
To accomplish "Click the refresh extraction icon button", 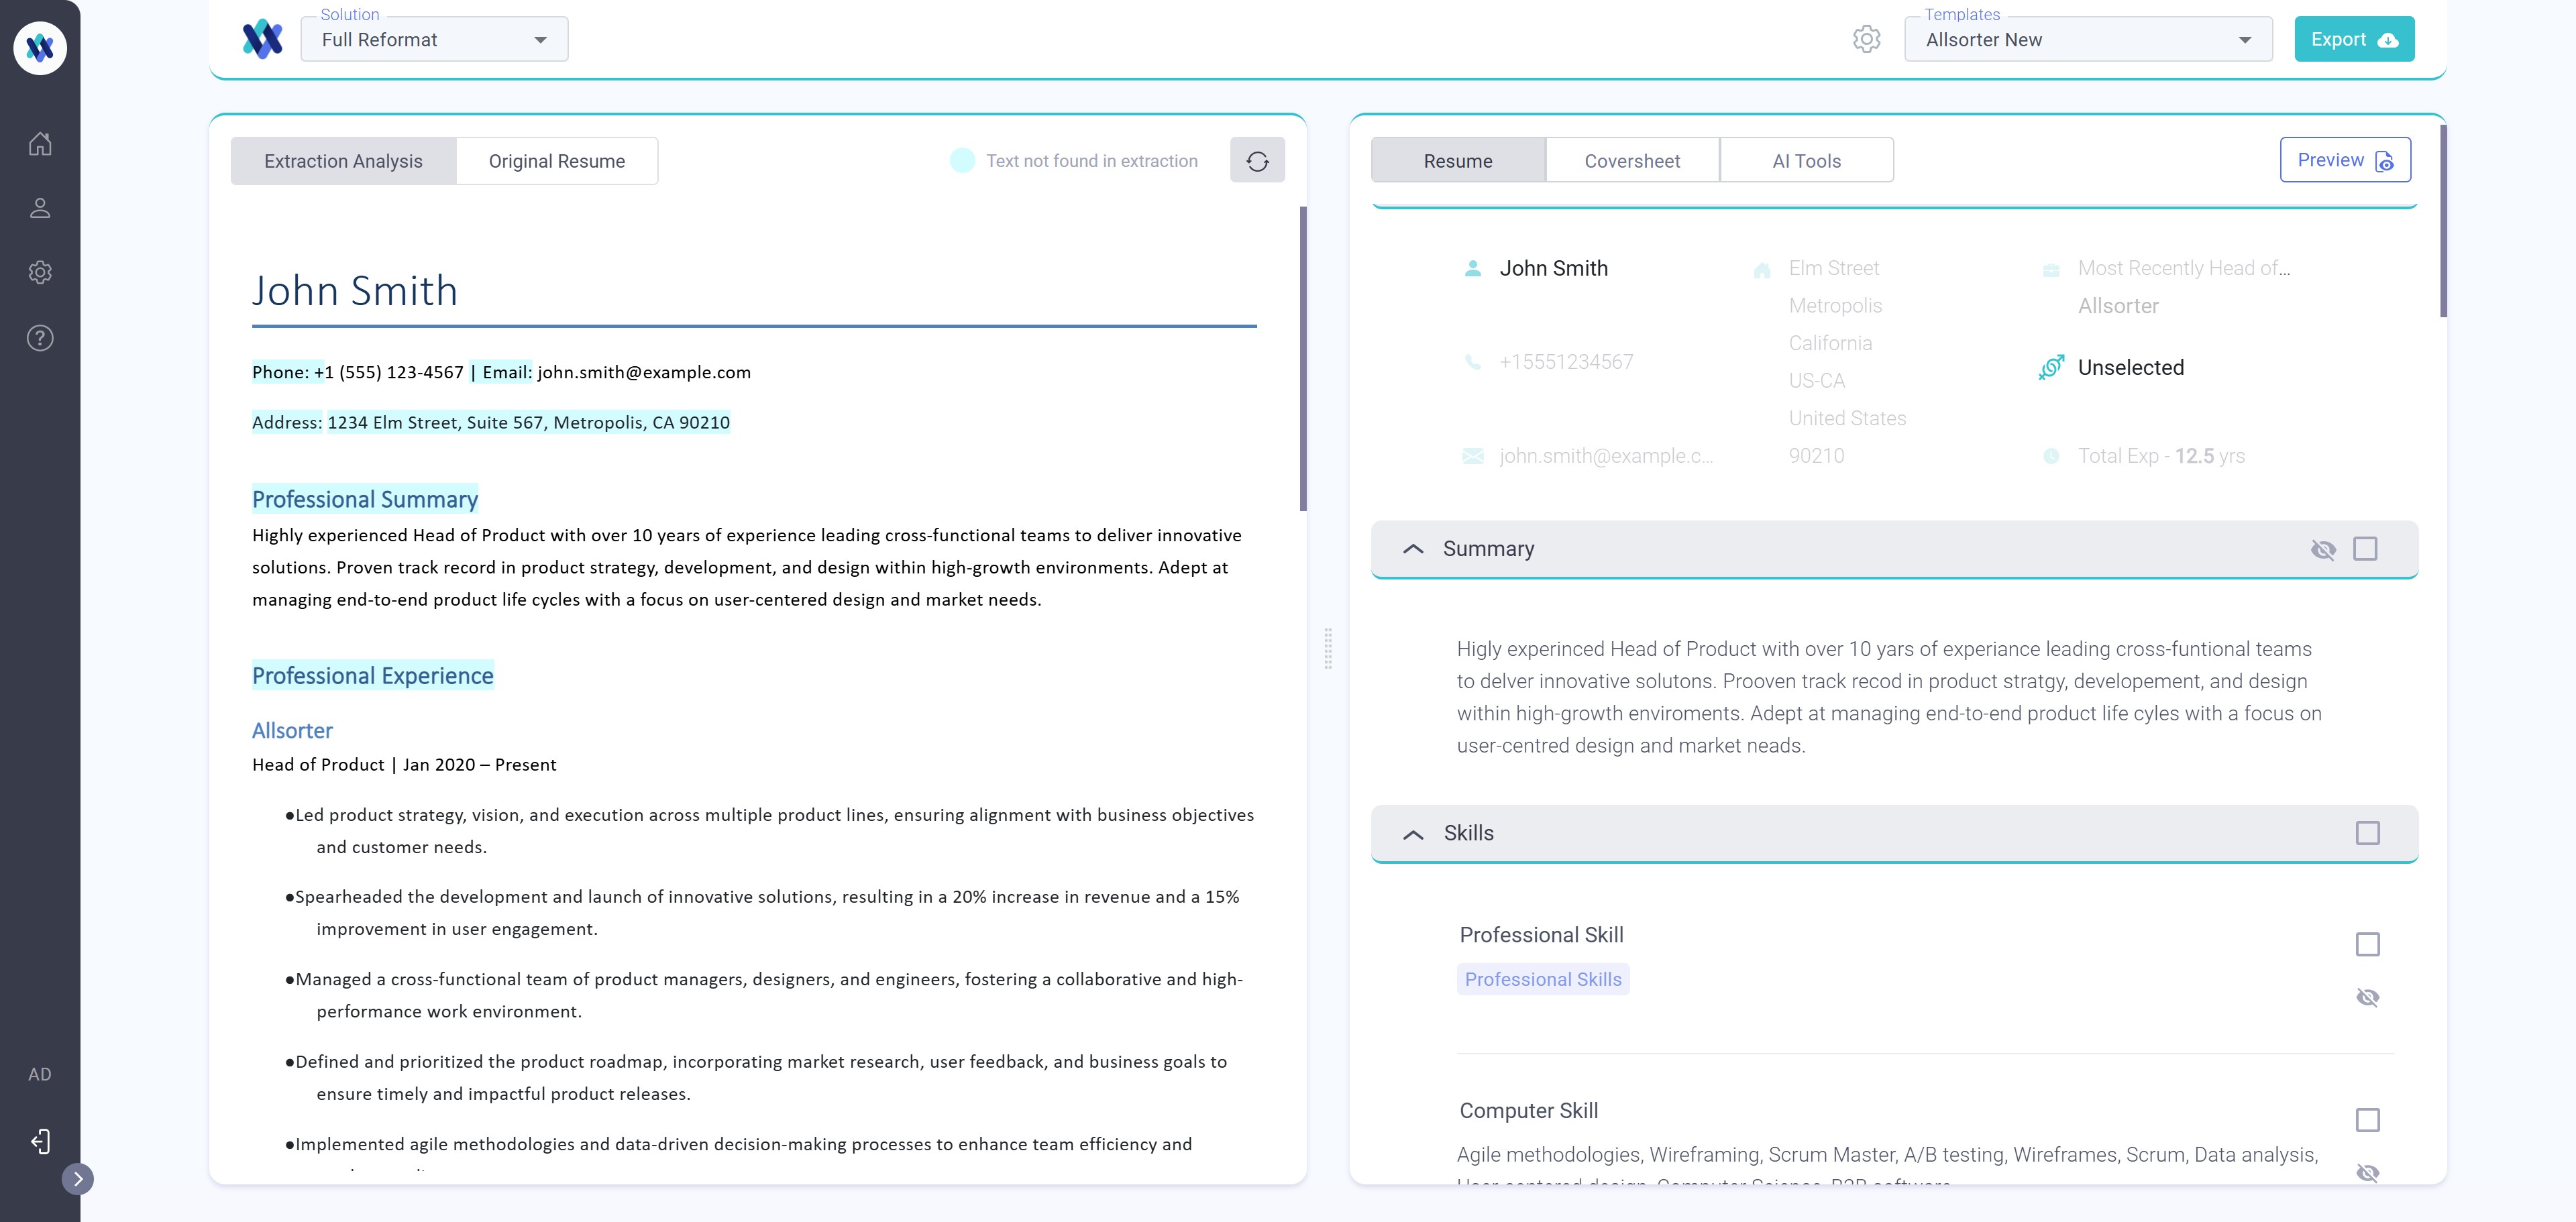I will click(1257, 161).
